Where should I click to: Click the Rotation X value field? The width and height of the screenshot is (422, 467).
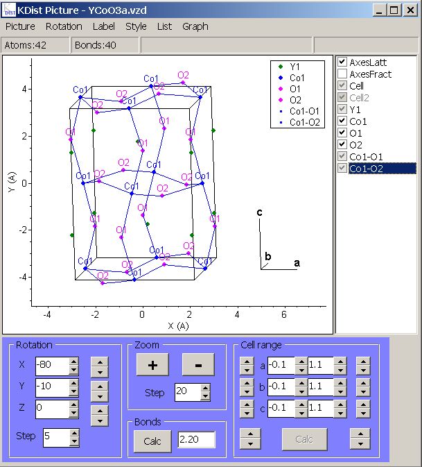pos(53,366)
